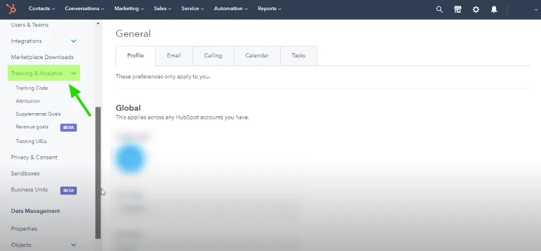Open Properties under Data Management
Image resolution: width=541 pixels, height=251 pixels.
click(23, 229)
